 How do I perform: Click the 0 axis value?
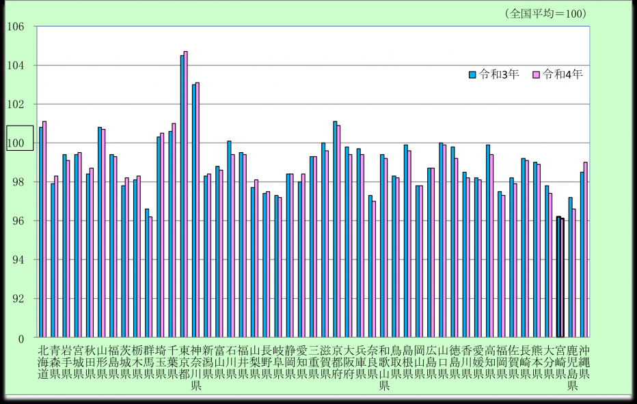pos(21,338)
